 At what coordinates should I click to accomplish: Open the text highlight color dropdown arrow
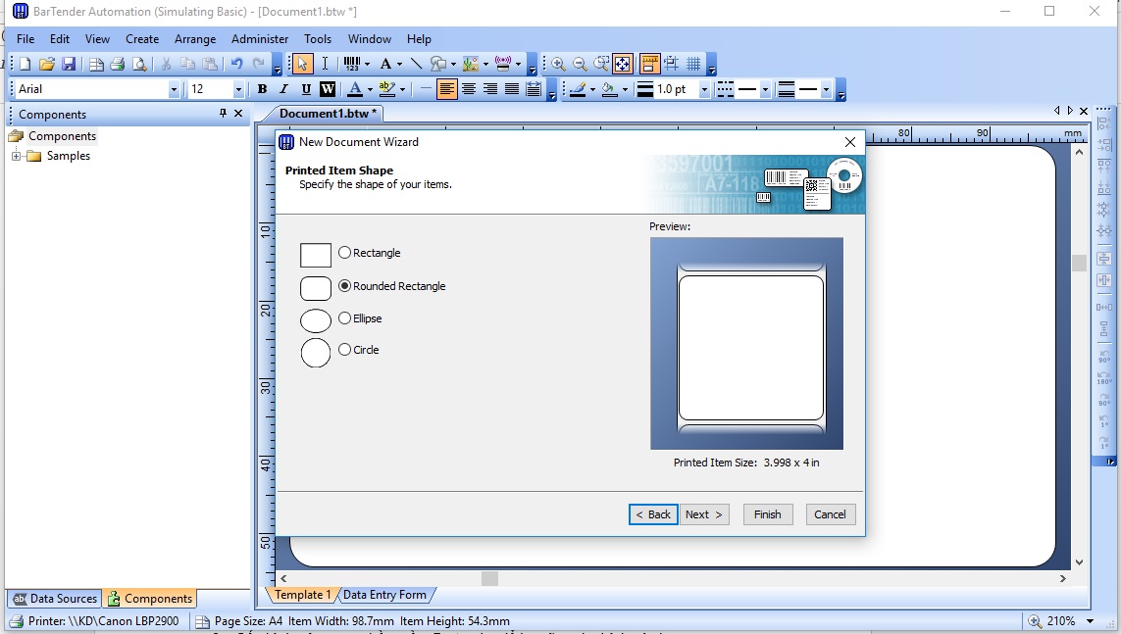[x=402, y=90]
